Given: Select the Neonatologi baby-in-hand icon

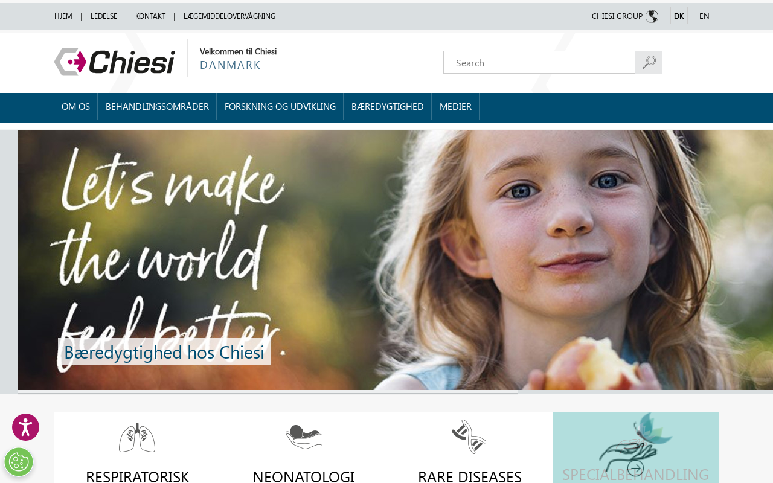Looking at the screenshot, I should 303,437.
